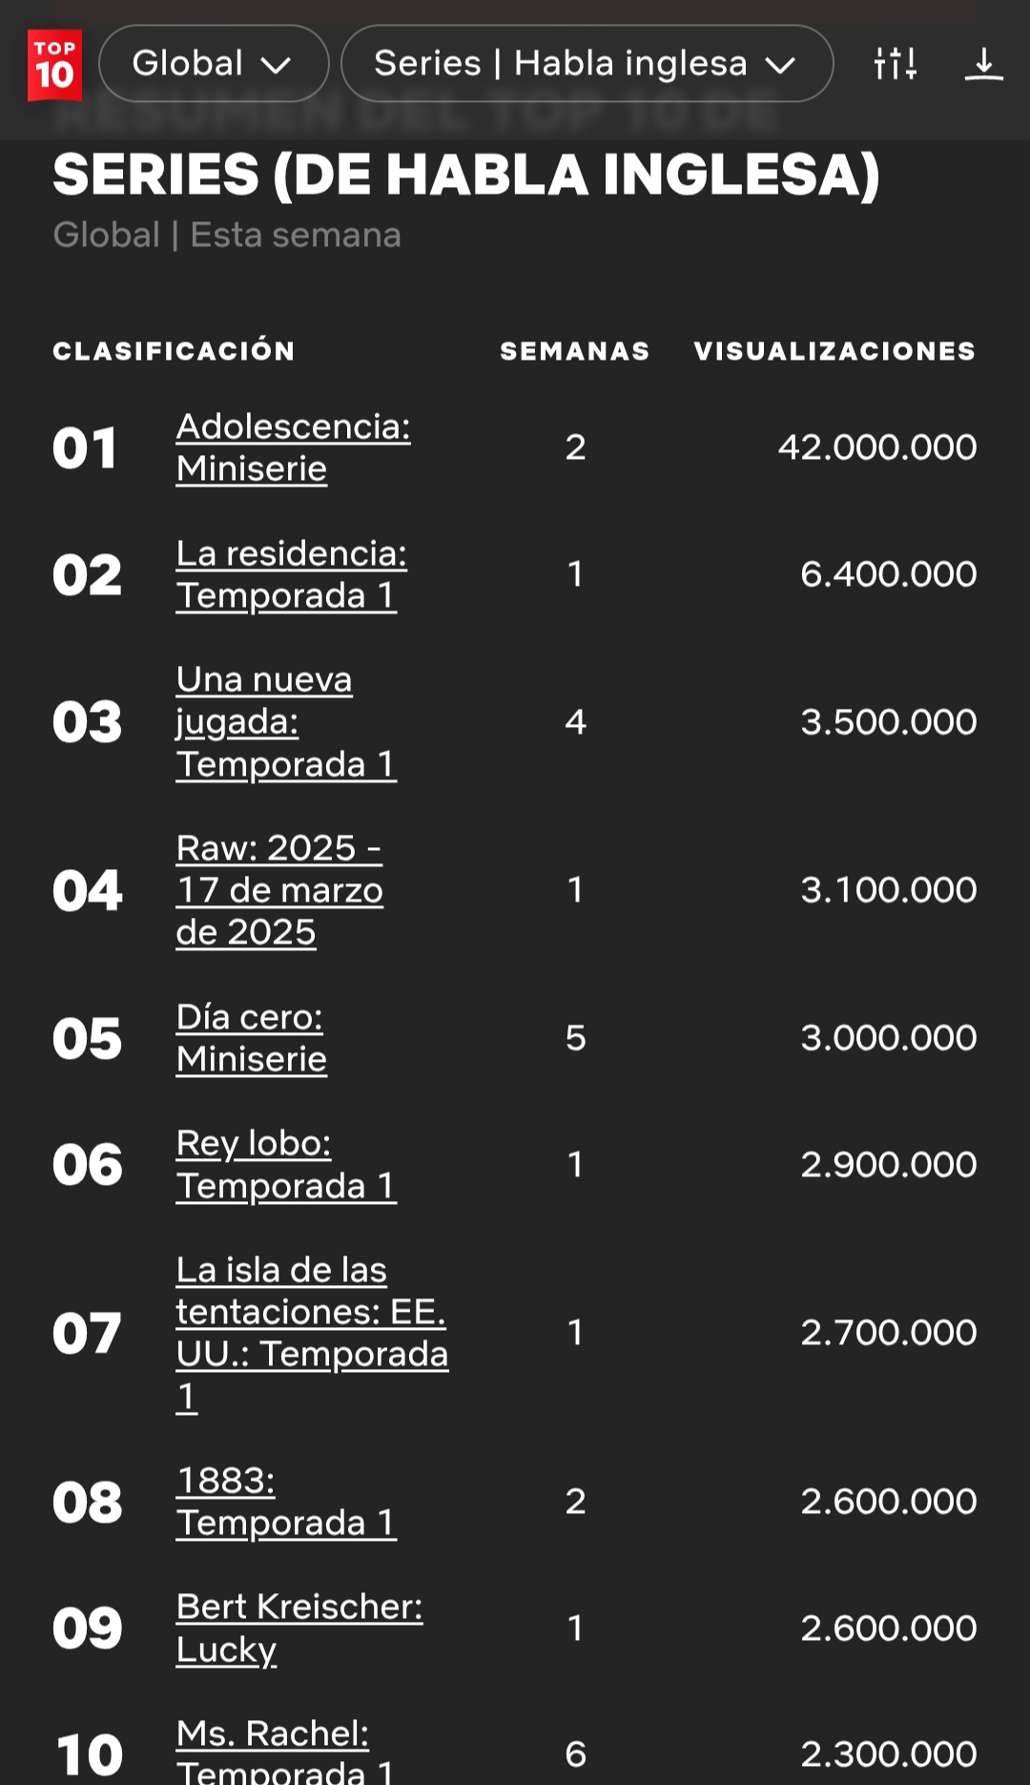Open Rey lobo: Temporada 1
Image resolution: width=1030 pixels, height=1785 pixels.
tap(285, 1165)
